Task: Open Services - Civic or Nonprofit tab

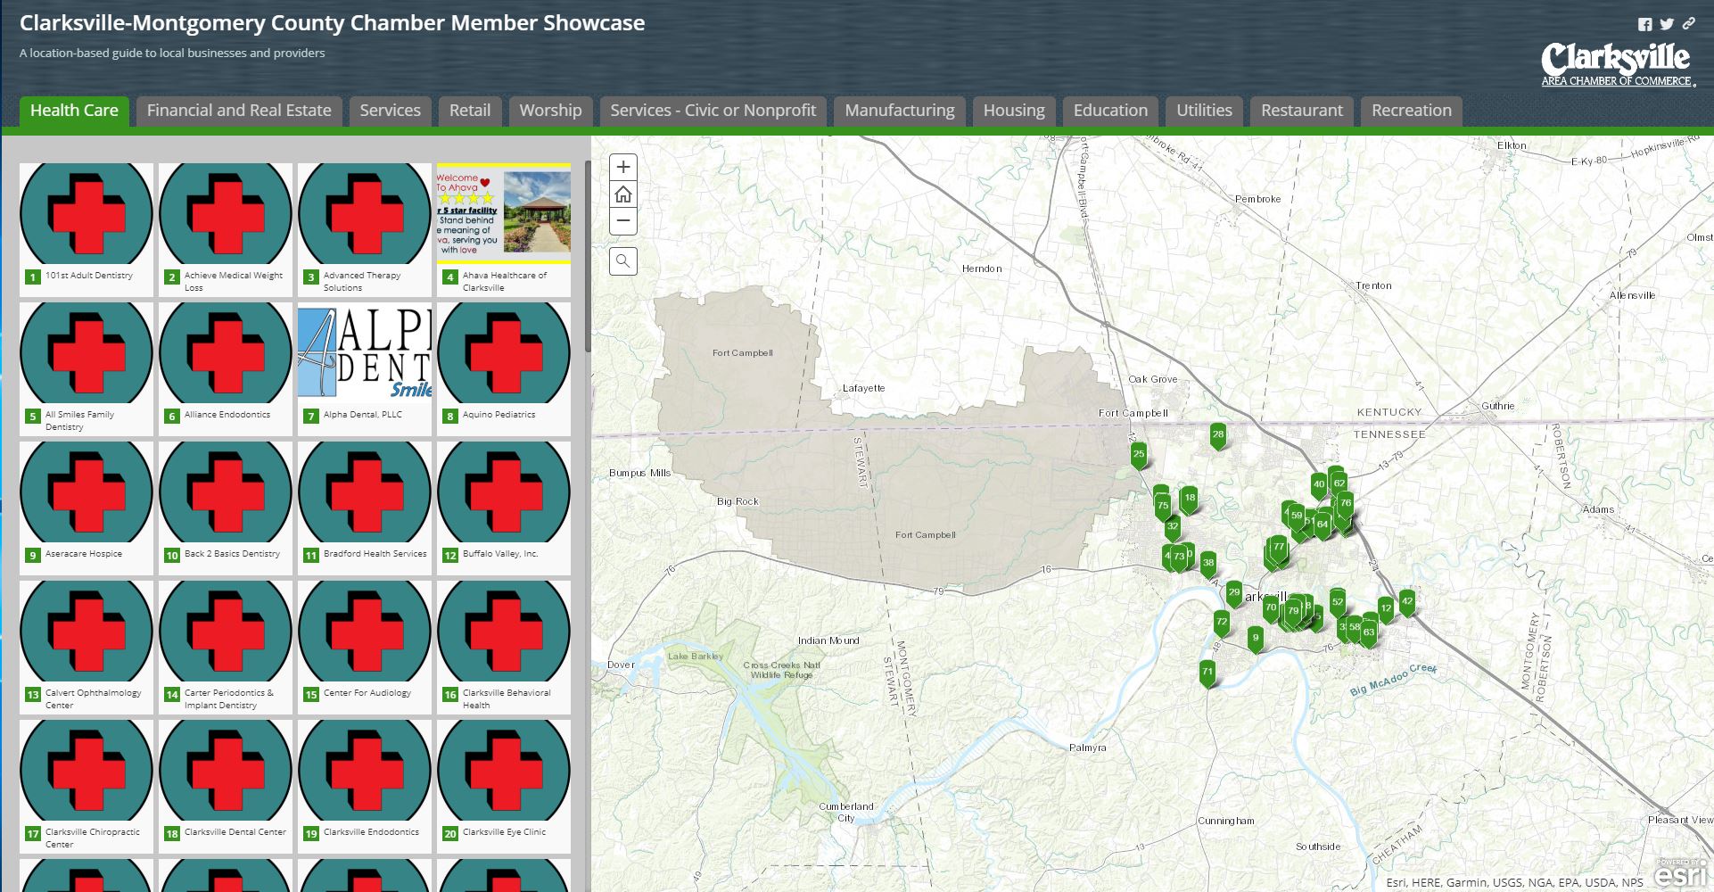Action: point(713,111)
